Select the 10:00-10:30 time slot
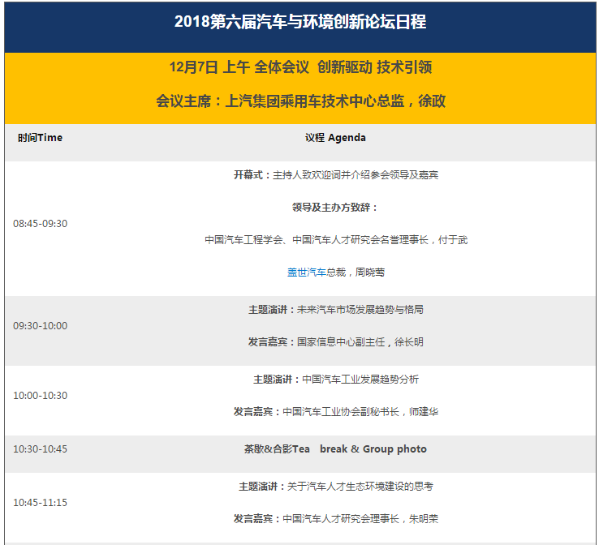This screenshot has width=599, height=545. point(40,396)
